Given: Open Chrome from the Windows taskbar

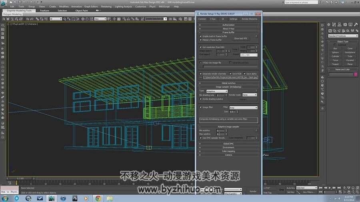Looking at the screenshot, I should (x=98, y=198).
